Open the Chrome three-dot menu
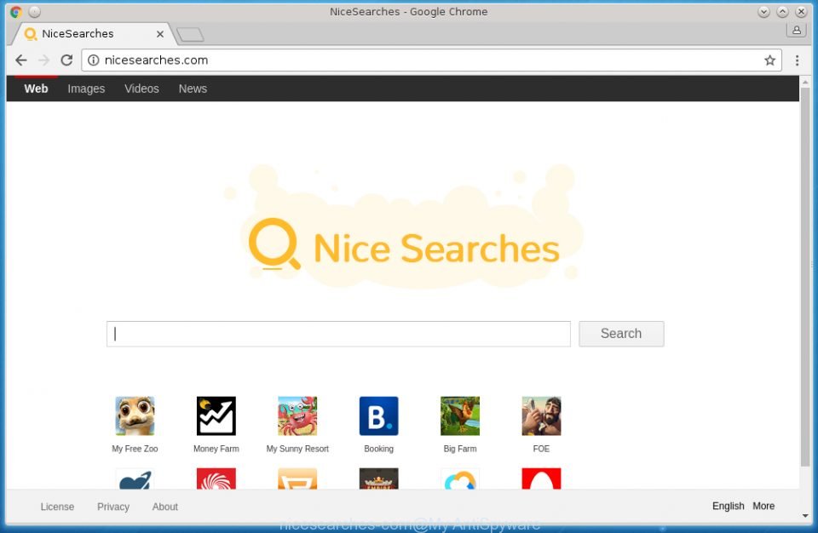Viewport: 818px width, 533px height. (798, 60)
